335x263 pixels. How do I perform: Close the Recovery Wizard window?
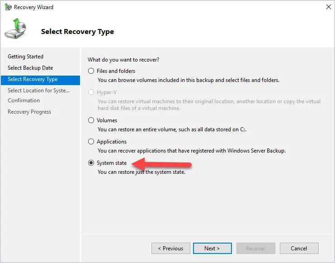click(x=328, y=7)
